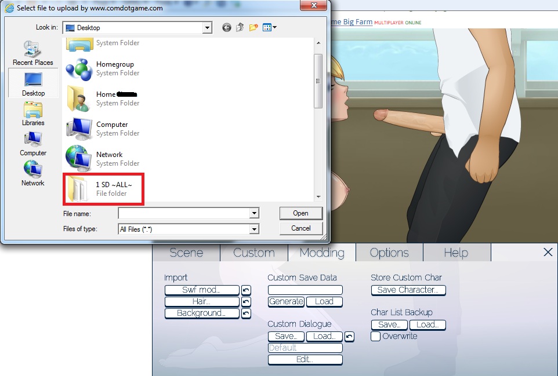Click the Open button in file dialog
This screenshot has height=376, width=558.
[x=300, y=213]
